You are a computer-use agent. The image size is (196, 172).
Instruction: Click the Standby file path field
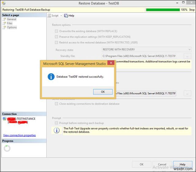coord(139,56)
